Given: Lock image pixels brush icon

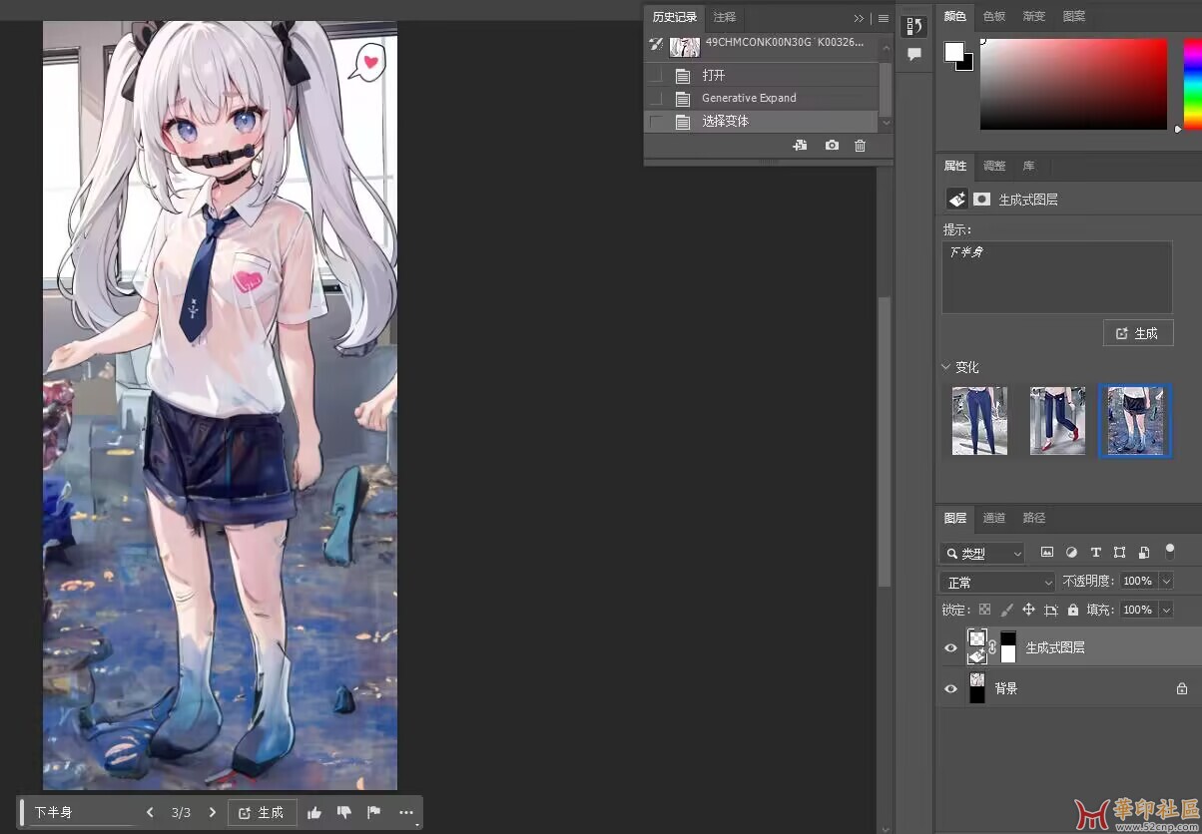Looking at the screenshot, I should coord(1006,610).
